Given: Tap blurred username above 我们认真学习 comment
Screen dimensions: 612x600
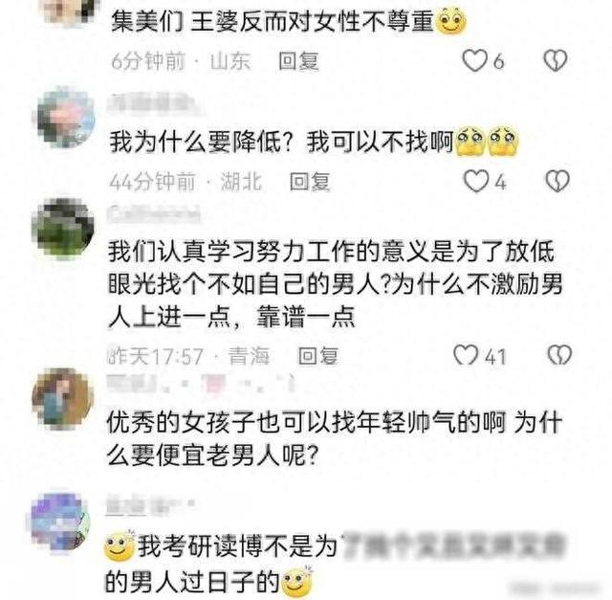Looking at the screenshot, I should tap(154, 213).
